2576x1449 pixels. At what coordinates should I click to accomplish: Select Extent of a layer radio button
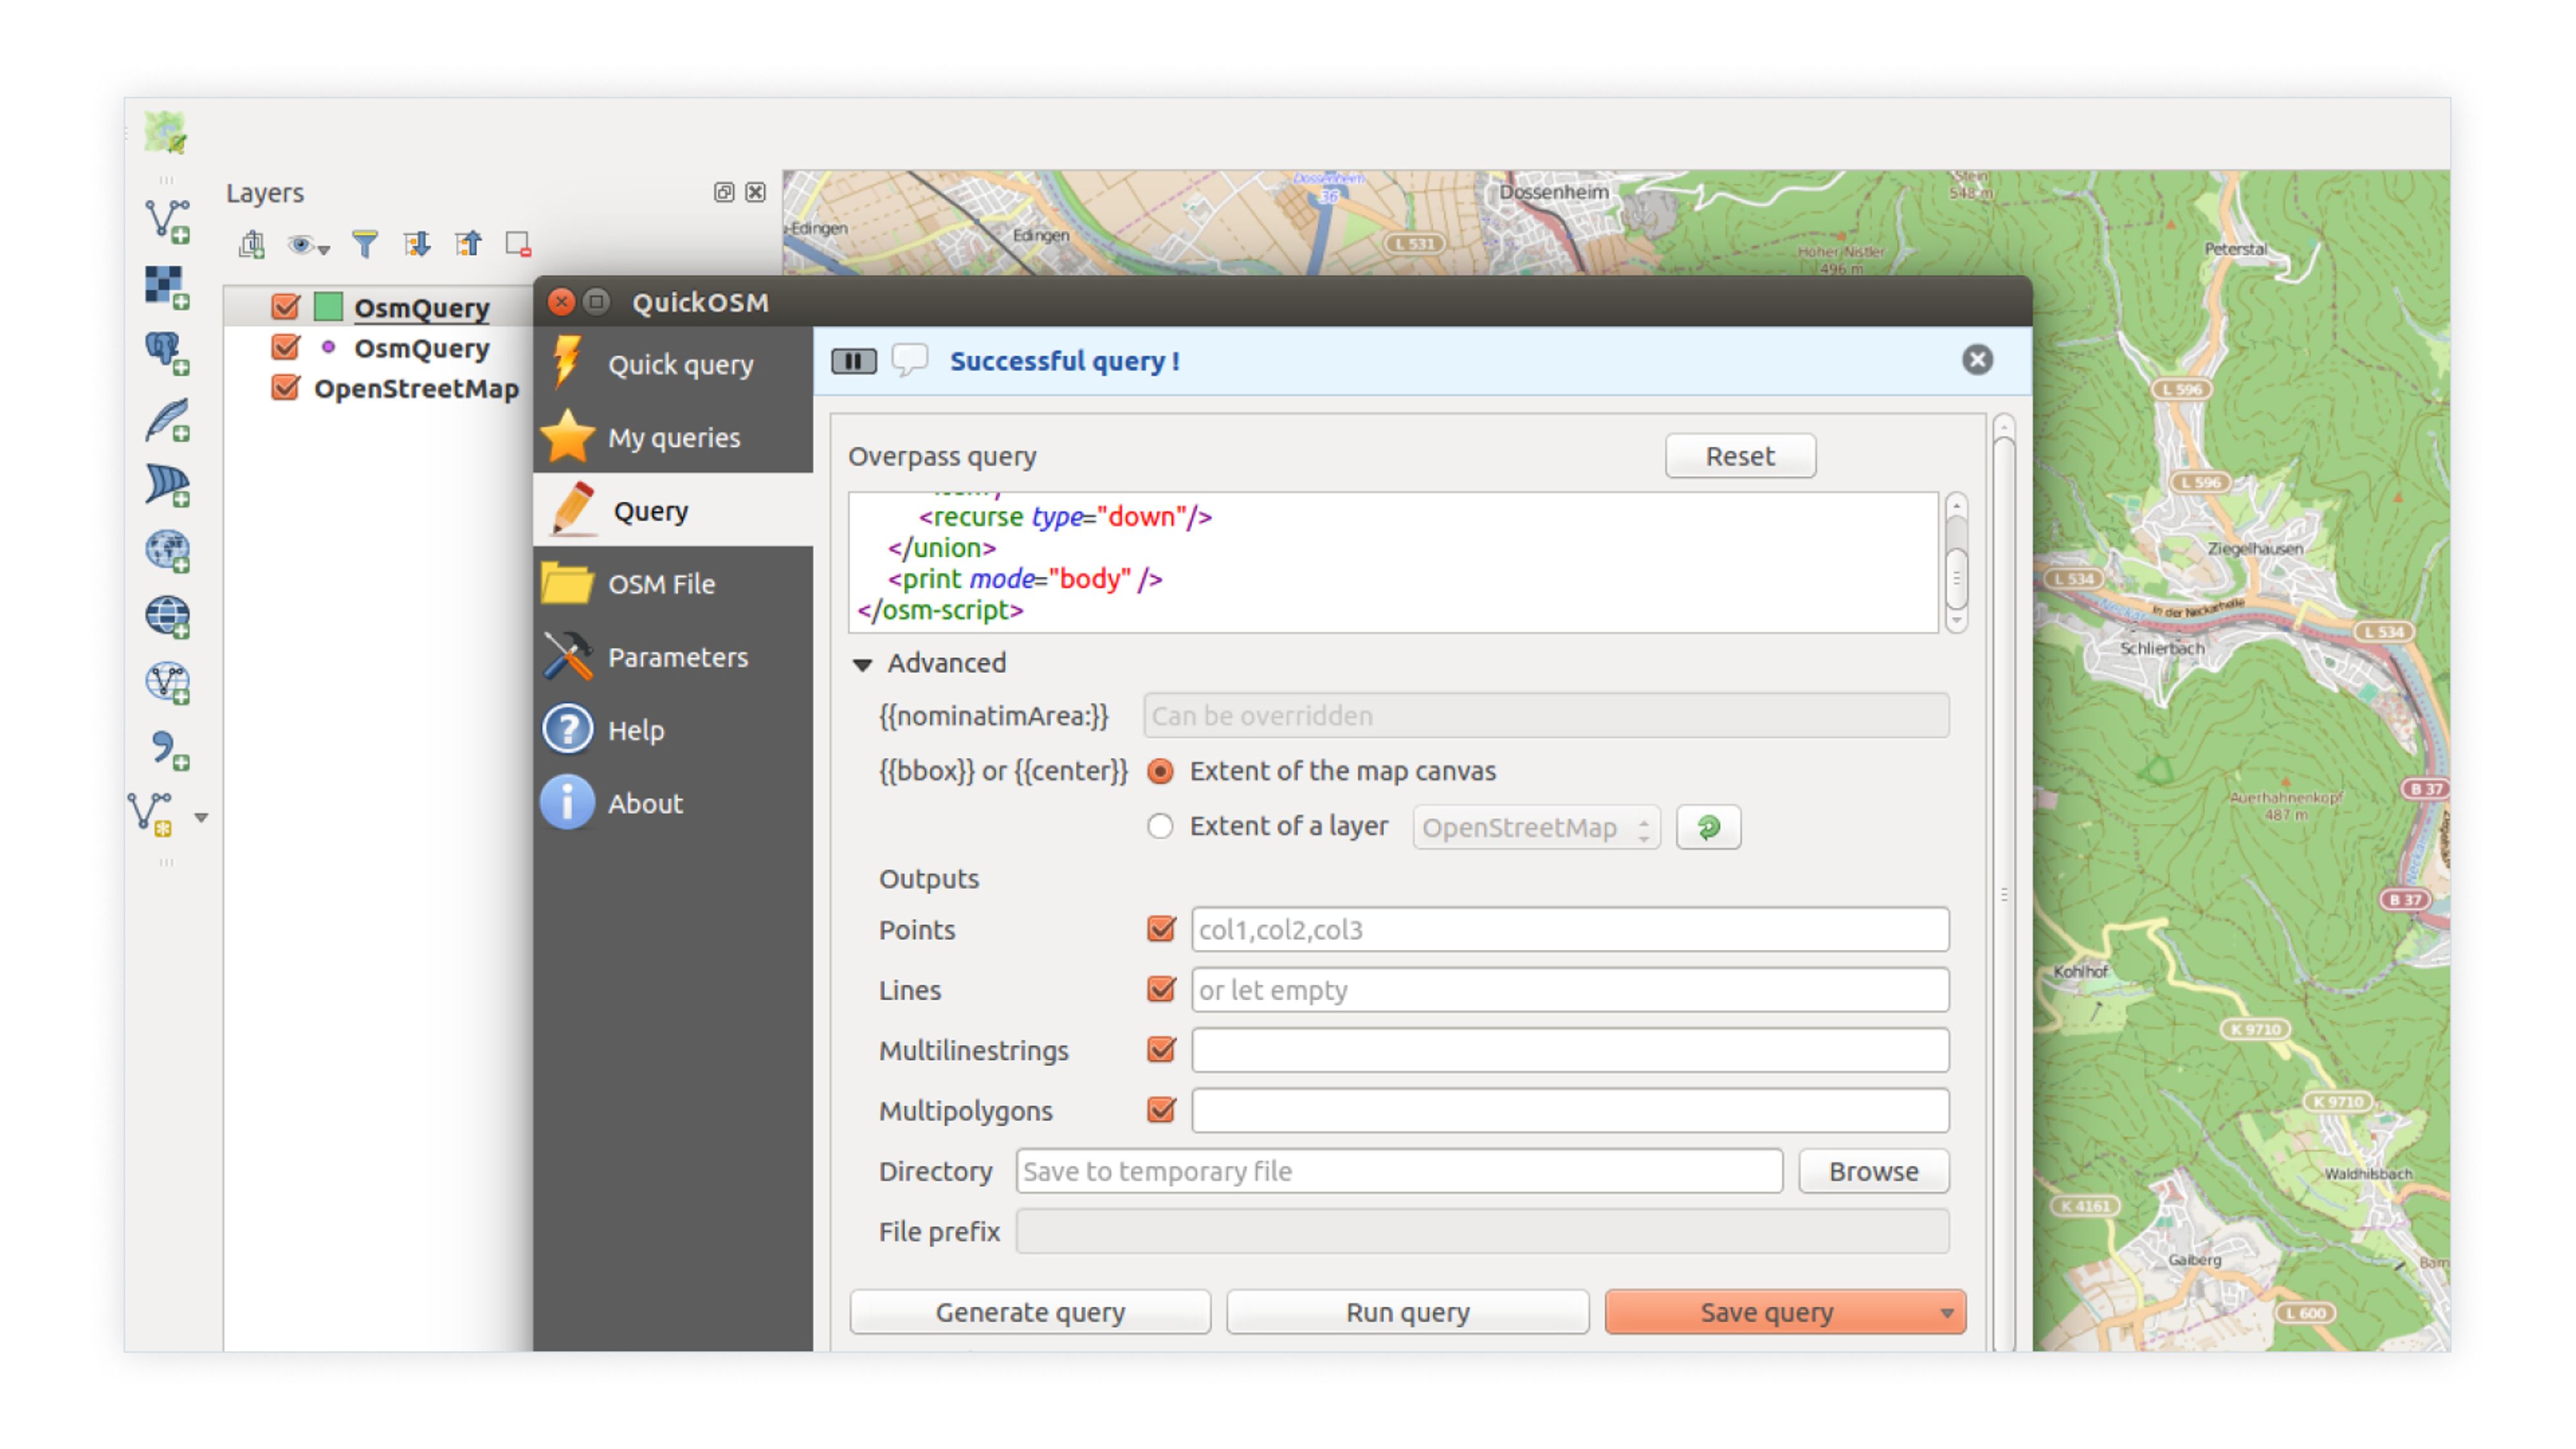point(1159,826)
